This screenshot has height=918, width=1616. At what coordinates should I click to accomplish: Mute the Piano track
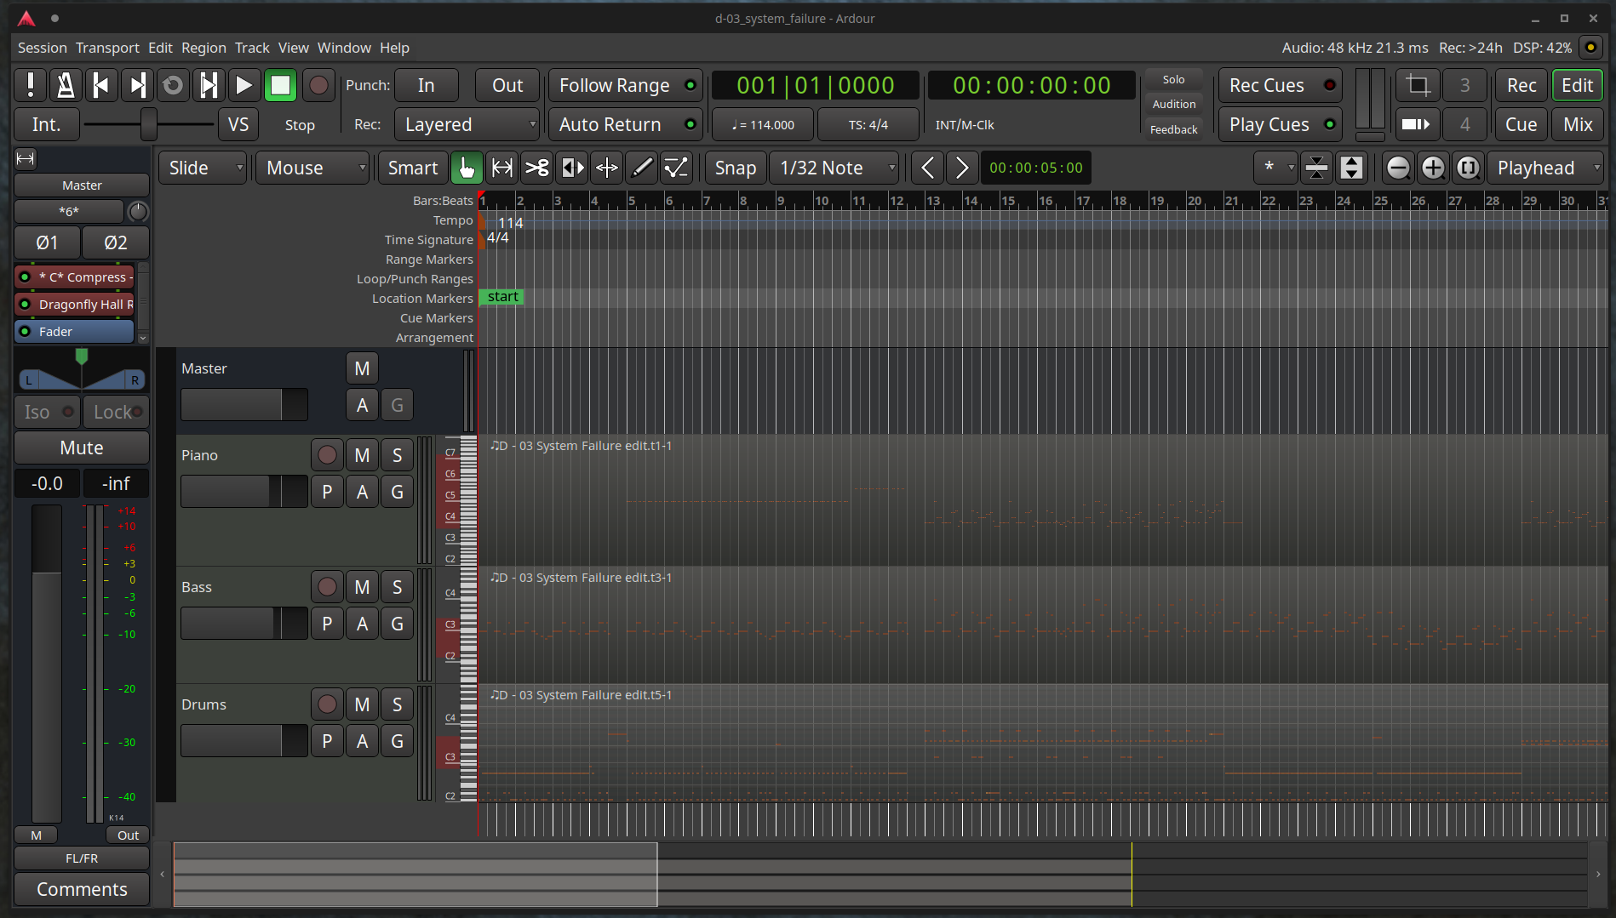362,455
